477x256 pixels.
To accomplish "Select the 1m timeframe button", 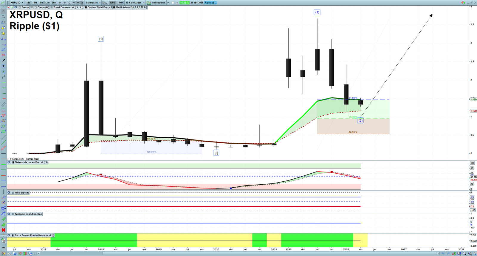I will (41, 3).
